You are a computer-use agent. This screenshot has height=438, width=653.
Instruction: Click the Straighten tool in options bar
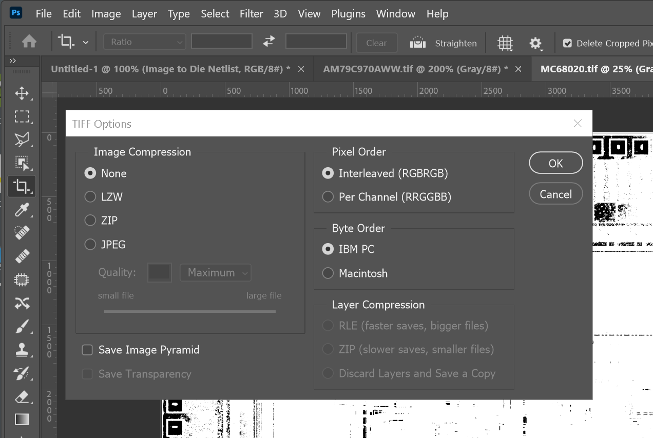tap(444, 44)
